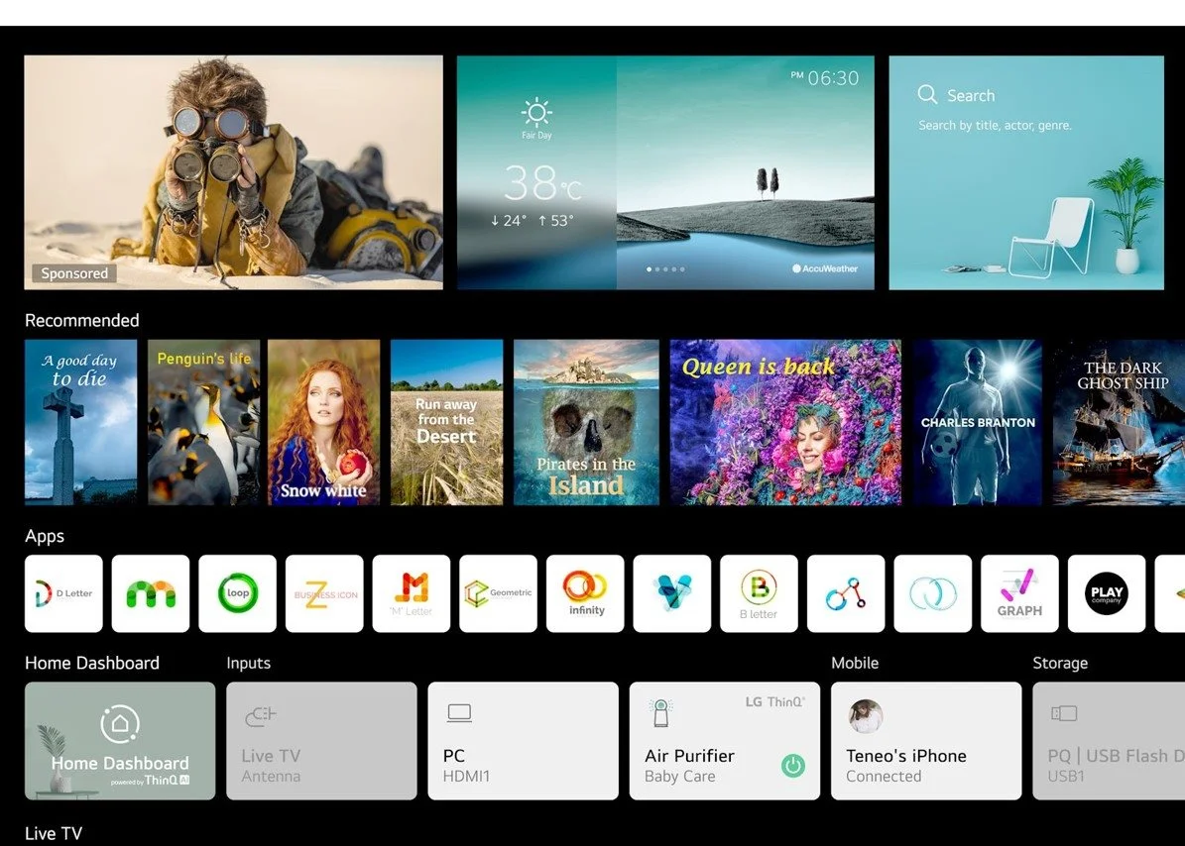1185x846 pixels.
Task: Toggle the Air Purifier power button
Action: click(792, 766)
